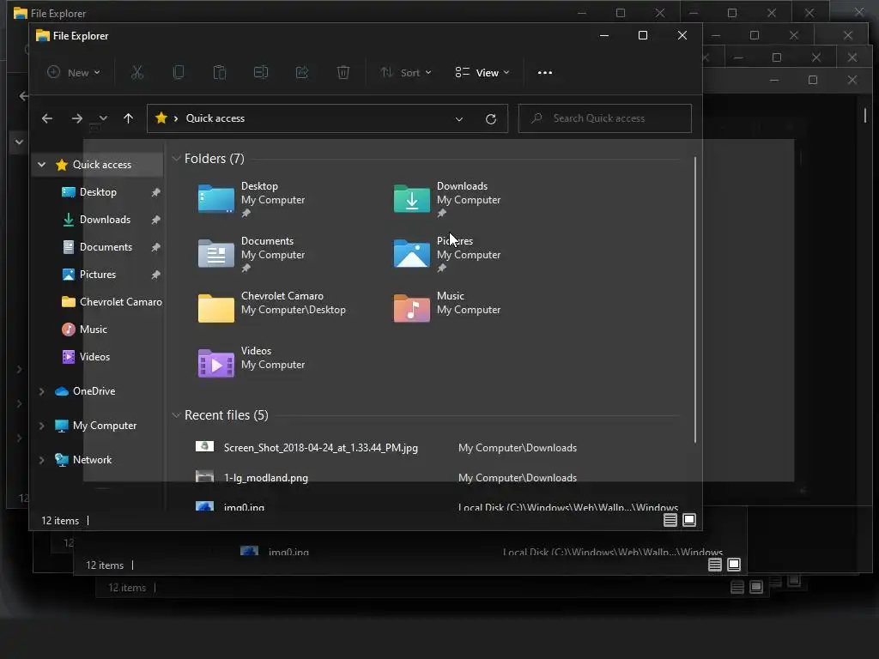
Task: Click details view icon in second window behind
Action: 715,565
